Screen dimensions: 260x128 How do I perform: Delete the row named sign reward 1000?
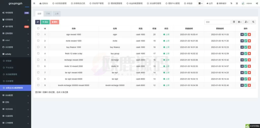pos(249,34)
